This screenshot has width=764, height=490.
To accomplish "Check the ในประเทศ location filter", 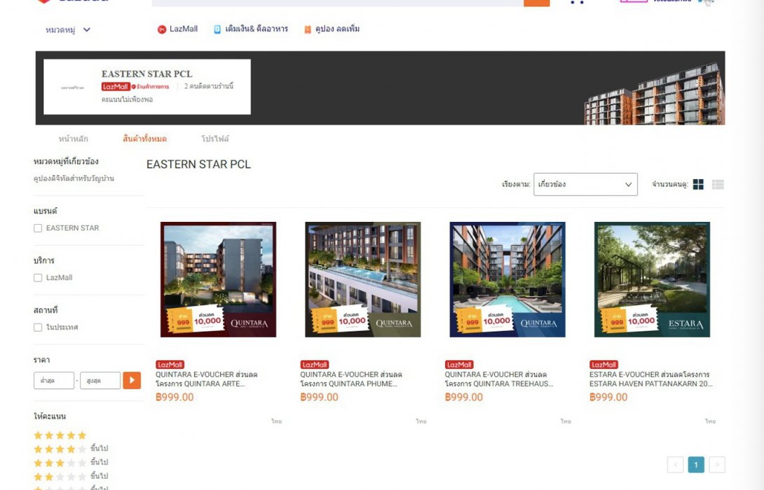I will click(x=37, y=327).
